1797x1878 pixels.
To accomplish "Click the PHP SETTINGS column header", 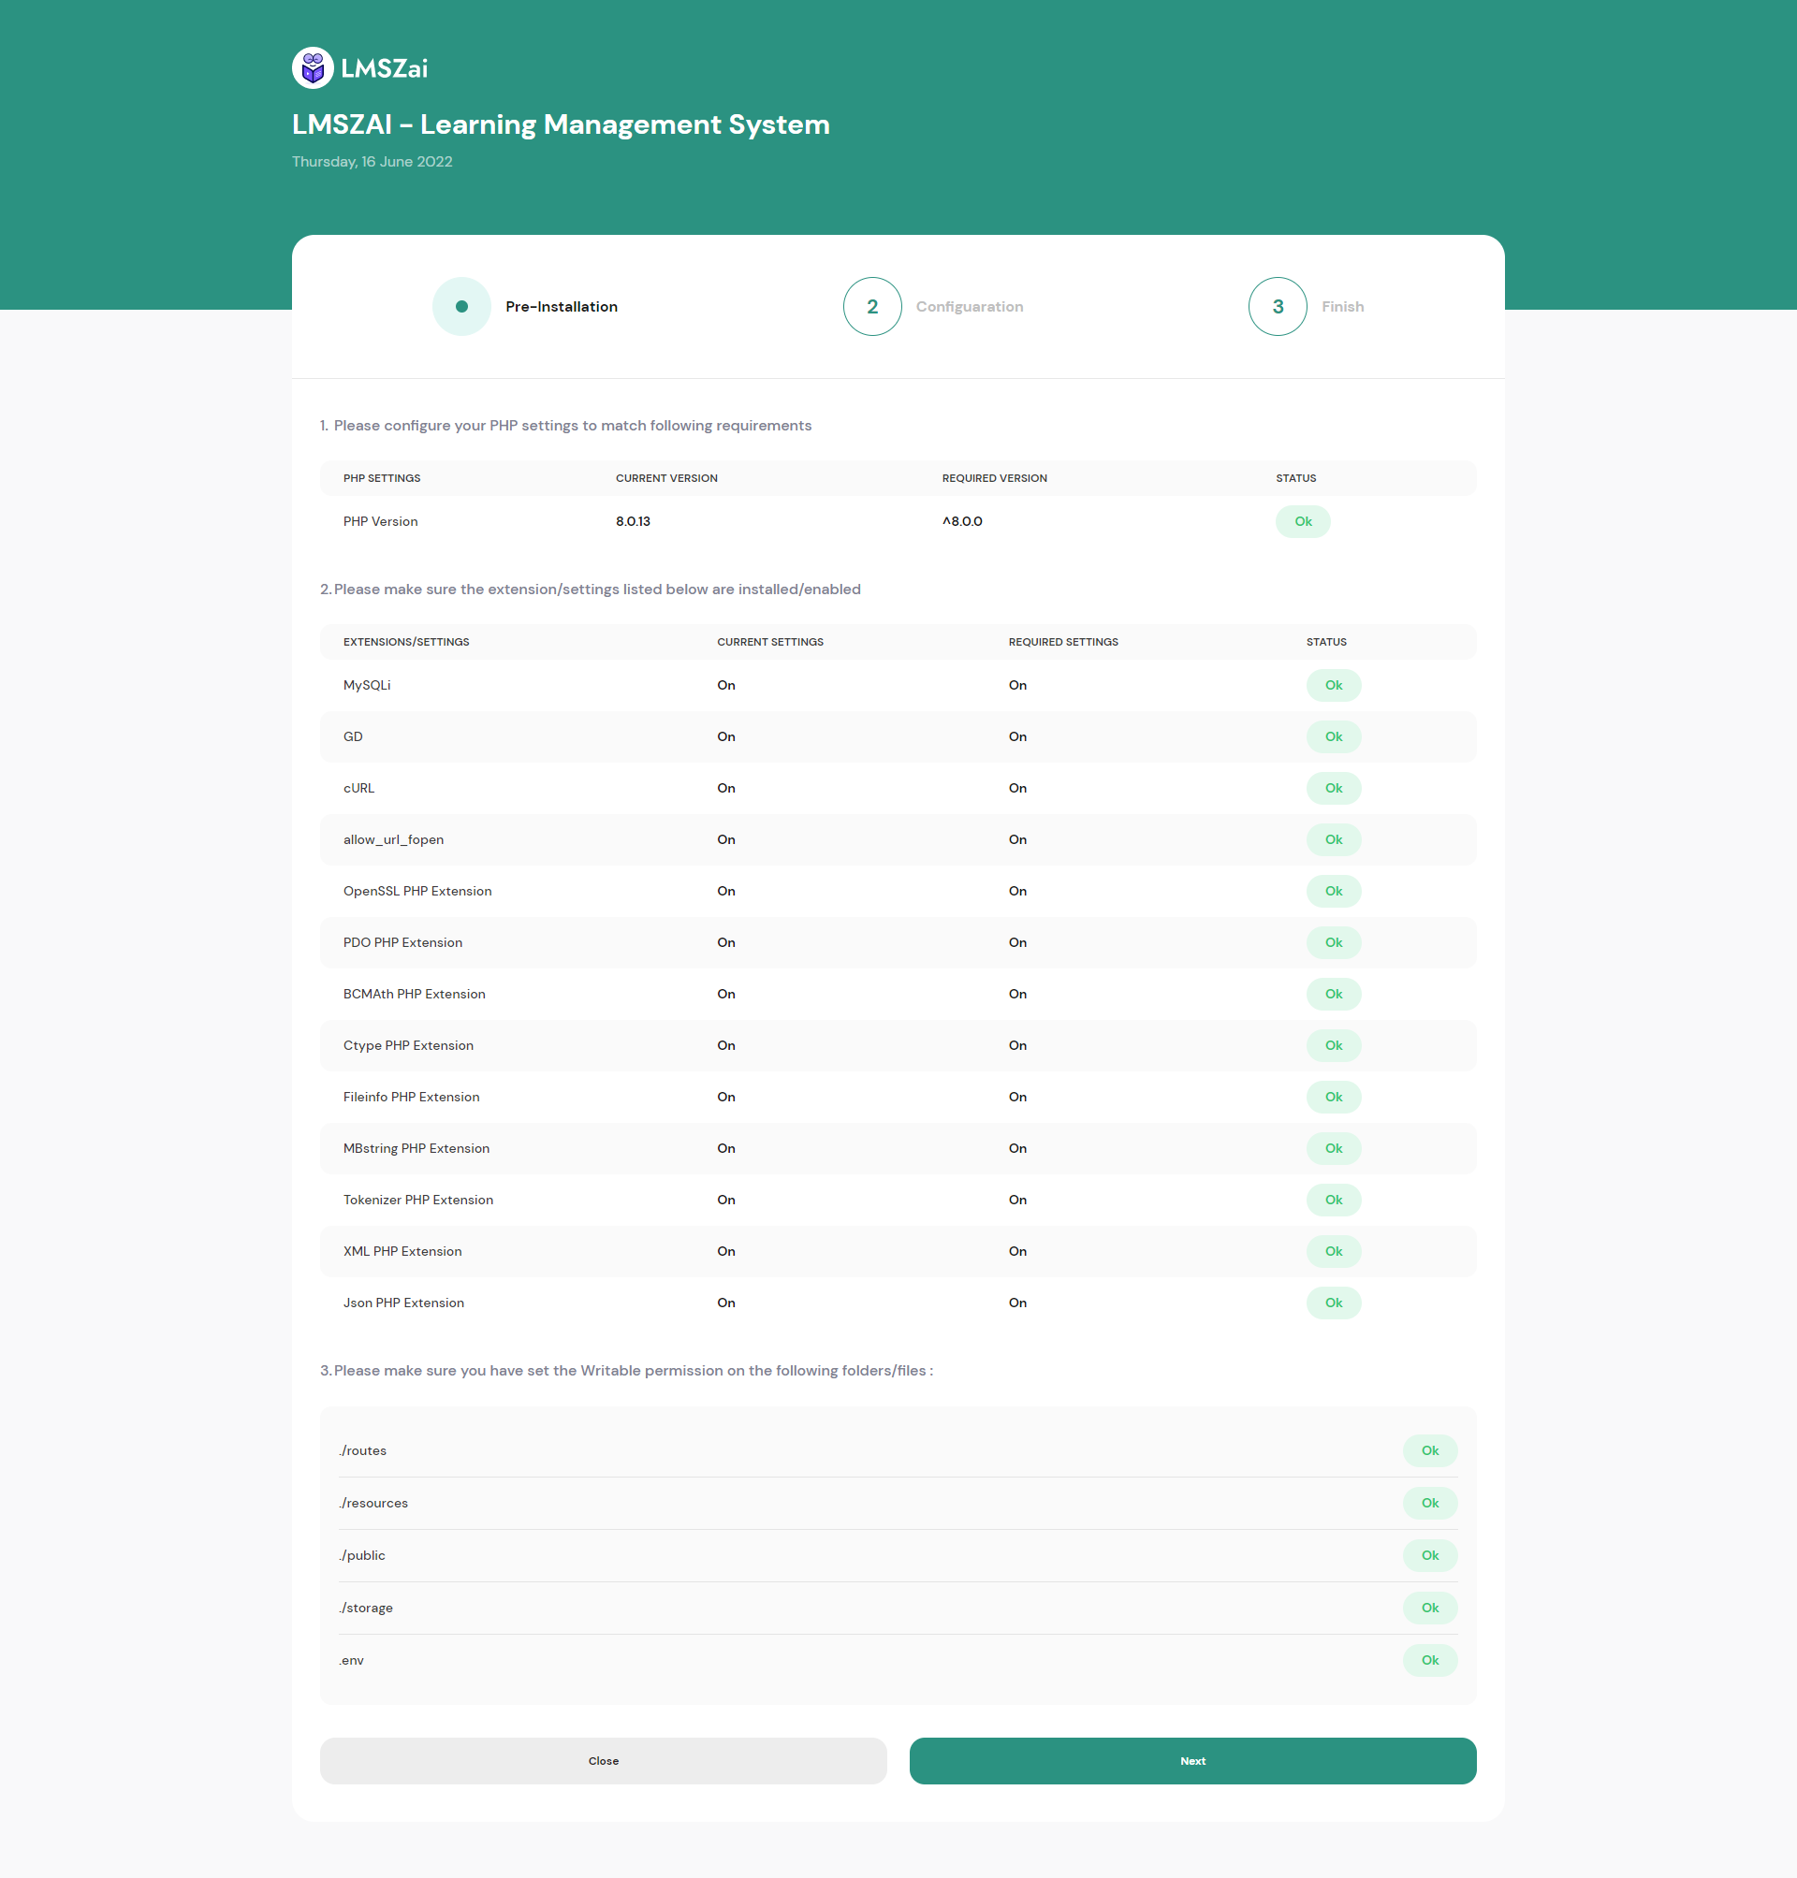I will click(382, 478).
